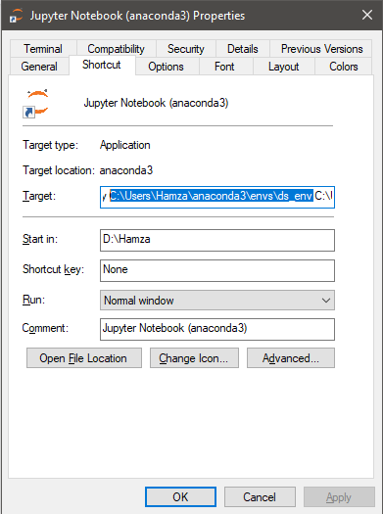This screenshot has height=514, width=383.
Task: Click the Shortcut key: label
Action: [x=53, y=269]
